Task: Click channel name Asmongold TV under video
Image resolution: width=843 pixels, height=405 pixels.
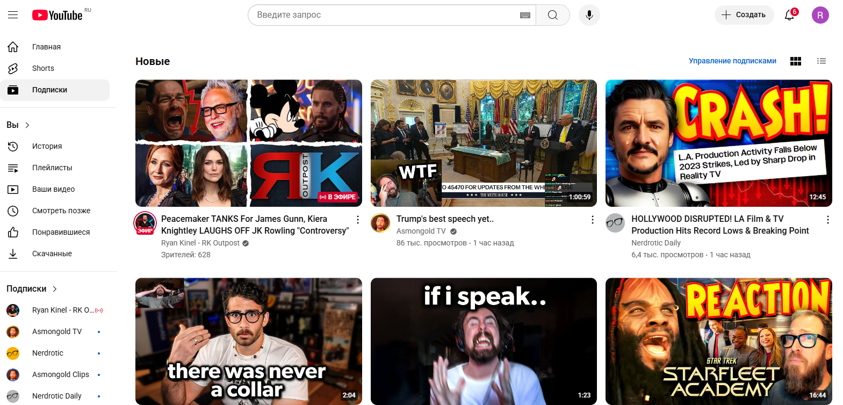Action: pyautogui.click(x=421, y=231)
